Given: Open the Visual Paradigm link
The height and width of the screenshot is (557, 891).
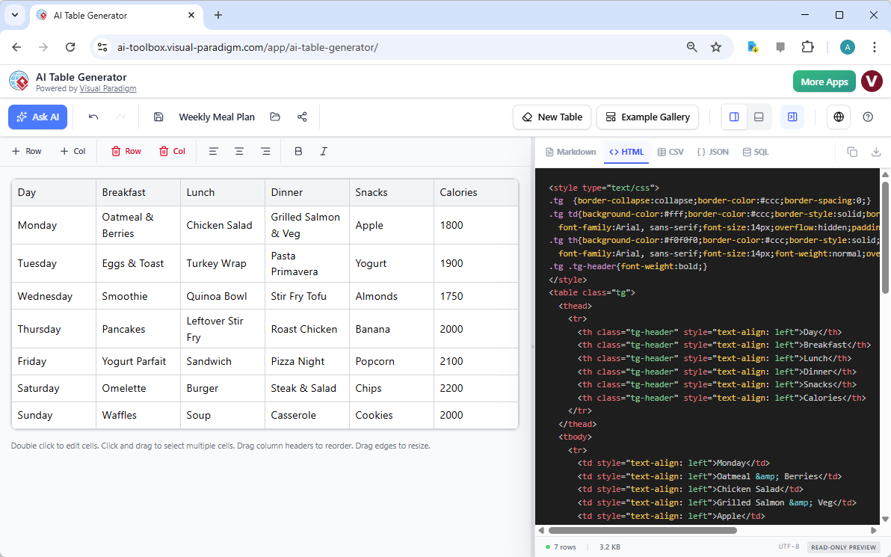Looking at the screenshot, I should pos(108,88).
